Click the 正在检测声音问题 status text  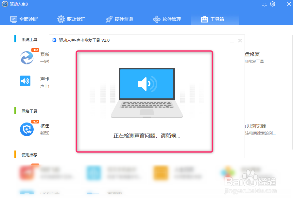click(x=147, y=136)
